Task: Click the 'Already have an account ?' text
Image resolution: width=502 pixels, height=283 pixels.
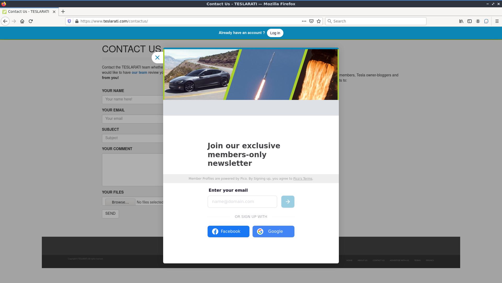Action: (x=242, y=33)
